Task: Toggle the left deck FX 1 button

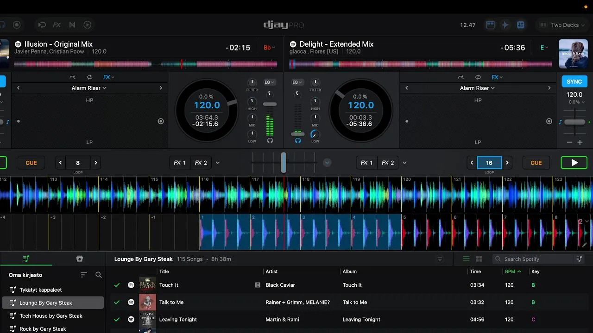Action: tap(180, 163)
